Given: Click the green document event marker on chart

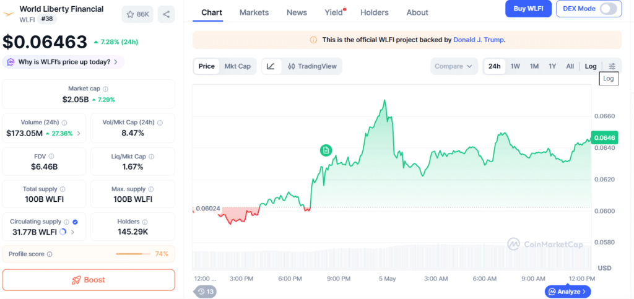Looking at the screenshot, I should 326,150.
